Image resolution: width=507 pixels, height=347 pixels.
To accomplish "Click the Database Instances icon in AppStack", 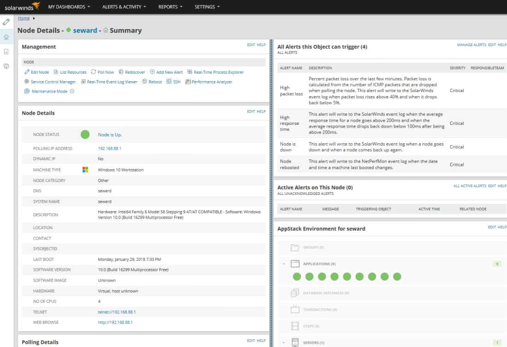I will tap(295, 293).
